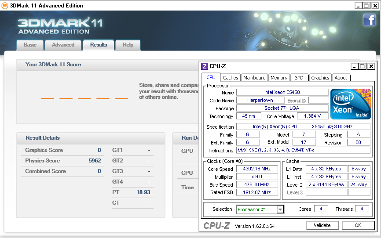
Task: Switch to the Basic tab in 3DMark
Action: pyautogui.click(x=30, y=45)
